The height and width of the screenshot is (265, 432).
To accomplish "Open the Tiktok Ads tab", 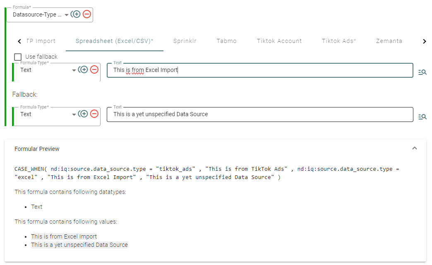I will pyautogui.click(x=339, y=41).
